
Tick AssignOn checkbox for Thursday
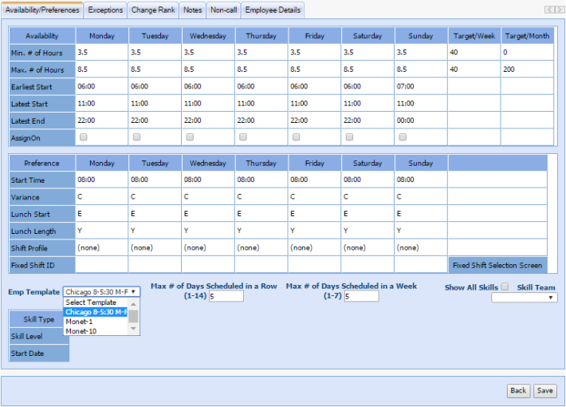click(x=243, y=137)
